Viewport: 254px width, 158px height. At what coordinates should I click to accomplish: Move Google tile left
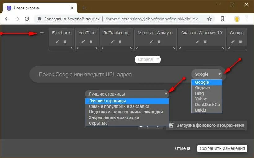point(229,48)
